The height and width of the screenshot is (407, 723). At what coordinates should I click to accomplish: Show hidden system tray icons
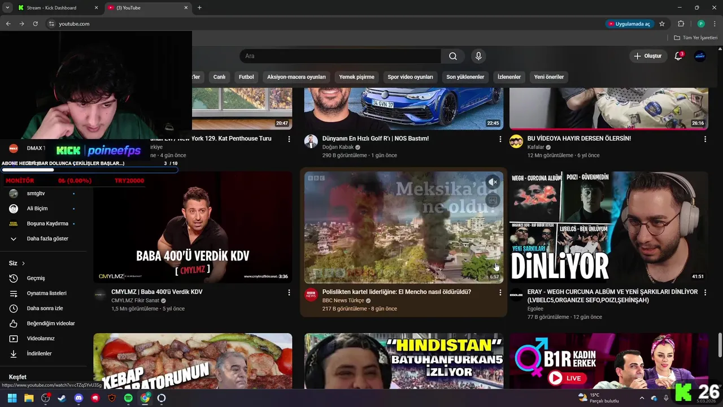642,398
